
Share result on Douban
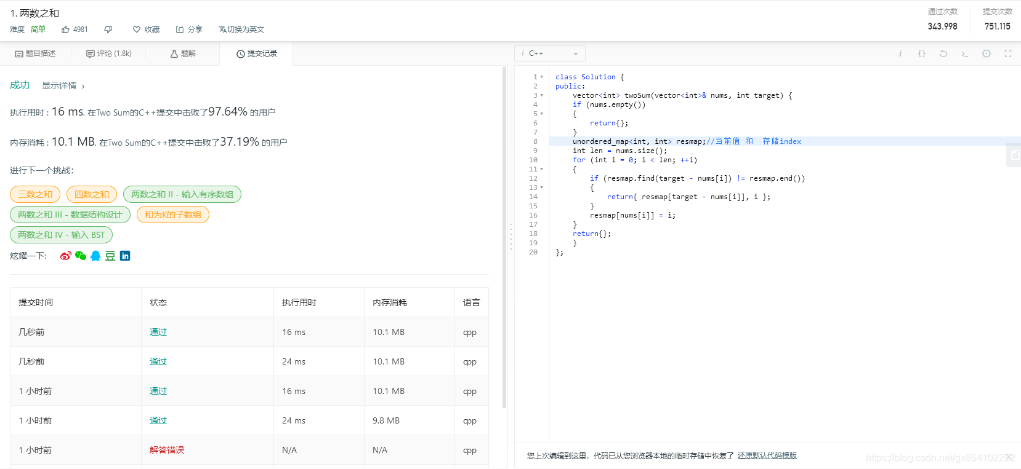click(x=110, y=256)
